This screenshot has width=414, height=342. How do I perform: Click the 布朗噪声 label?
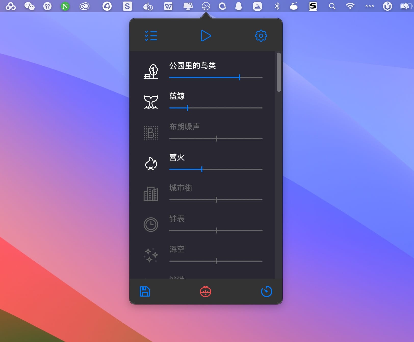coord(185,127)
